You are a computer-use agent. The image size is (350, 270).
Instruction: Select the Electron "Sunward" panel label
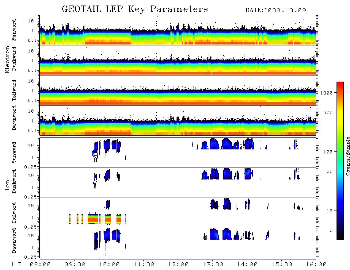click(14, 30)
